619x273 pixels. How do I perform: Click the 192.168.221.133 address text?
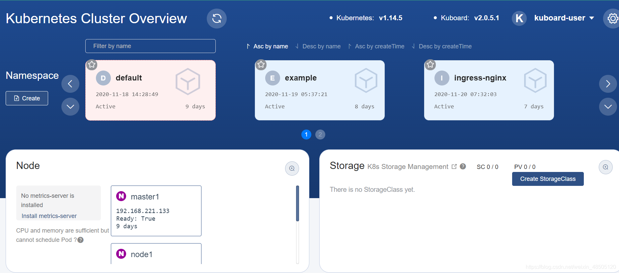pyautogui.click(x=143, y=211)
